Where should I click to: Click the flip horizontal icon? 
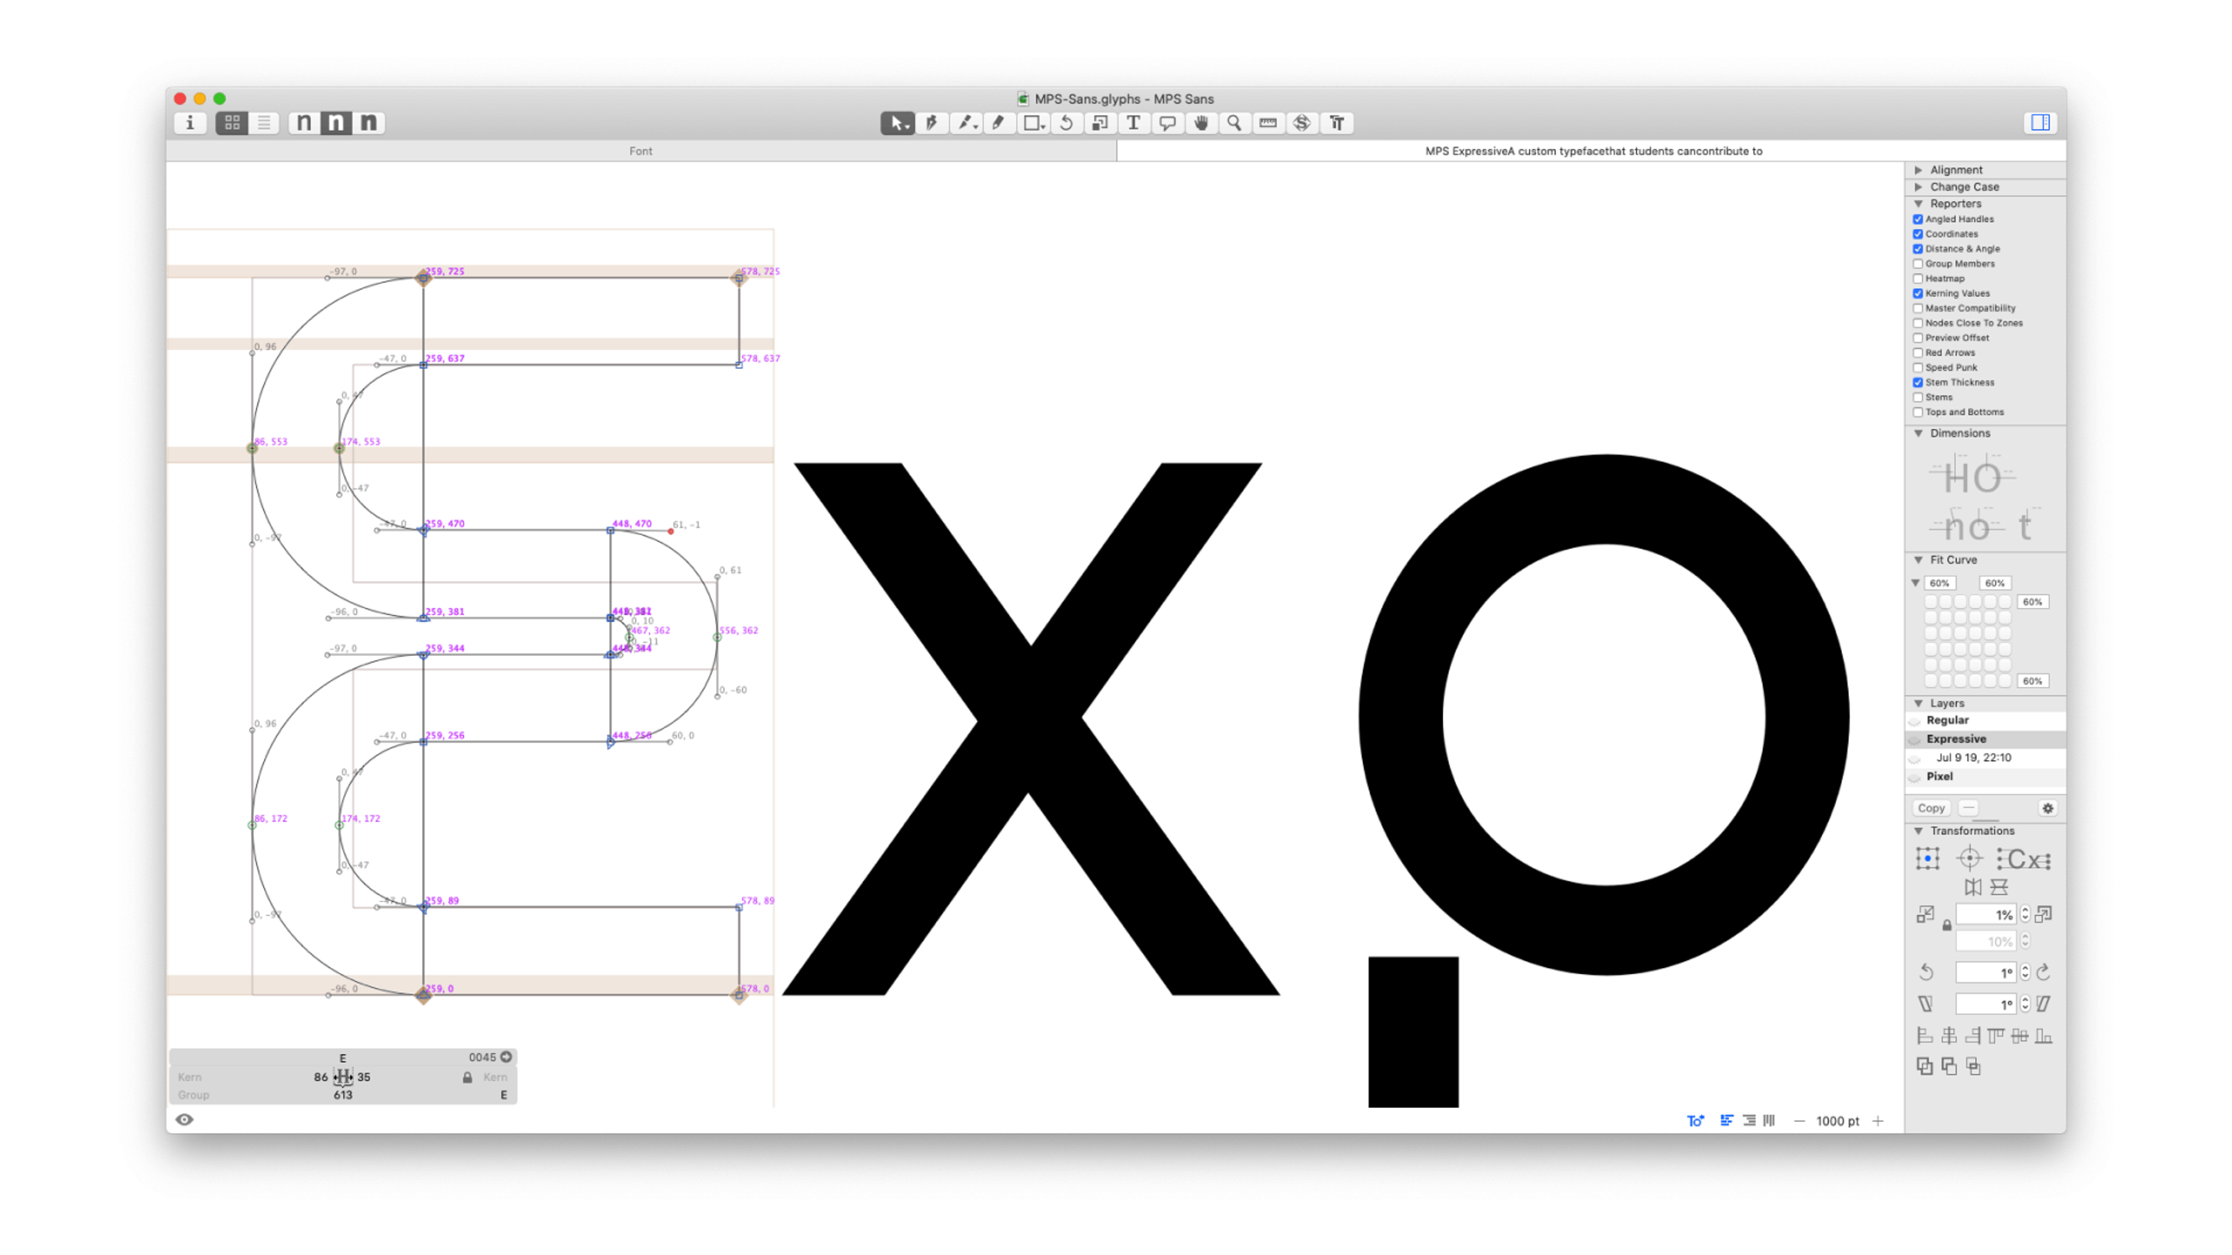1973,887
